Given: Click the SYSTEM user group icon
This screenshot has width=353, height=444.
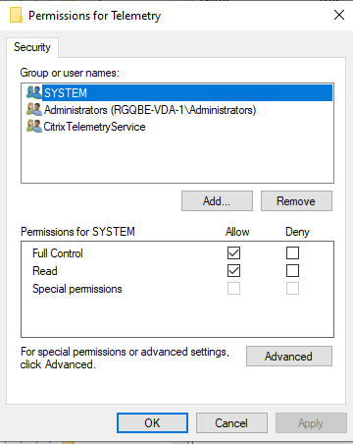Looking at the screenshot, I should [x=34, y=92].
